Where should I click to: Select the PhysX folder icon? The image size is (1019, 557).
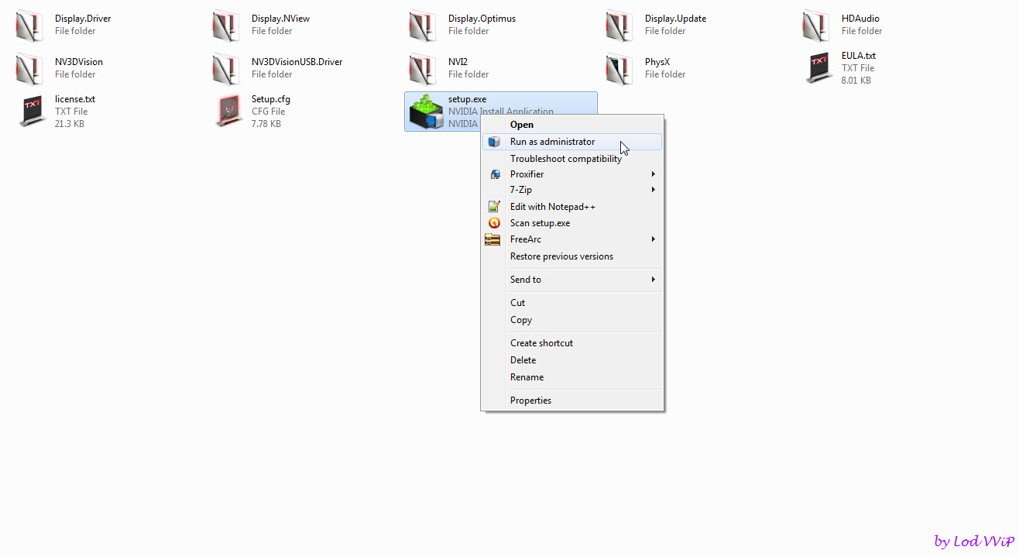[619, 69]
